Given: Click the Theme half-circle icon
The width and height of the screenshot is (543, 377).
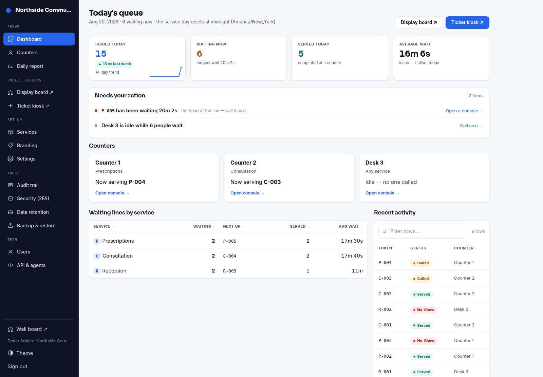Looking at the screenshot, I should (x=11, y=353).
